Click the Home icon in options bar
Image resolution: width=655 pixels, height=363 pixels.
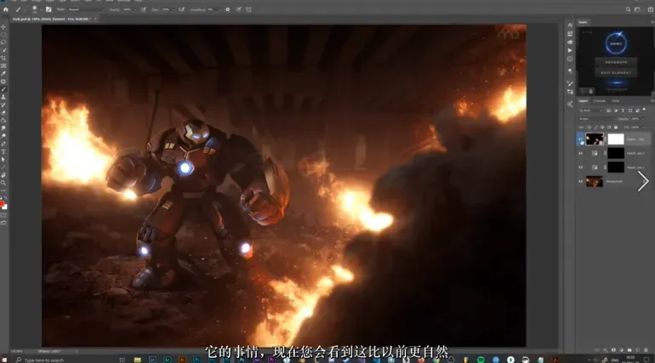(x=5, y=9)
